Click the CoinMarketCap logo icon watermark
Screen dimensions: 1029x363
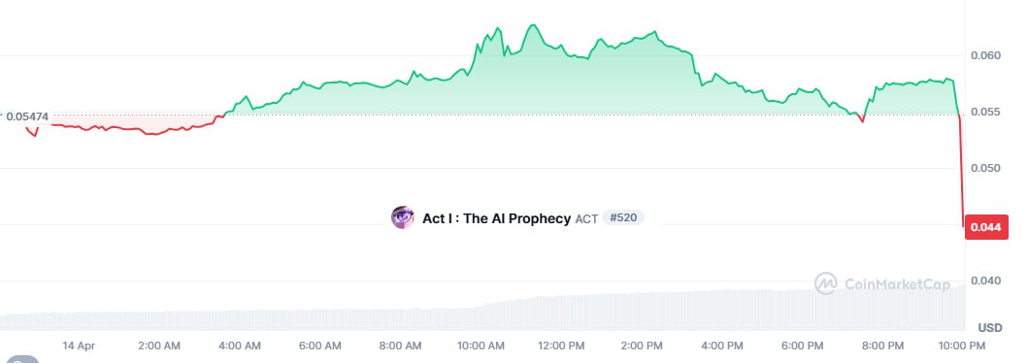[825, 283]
